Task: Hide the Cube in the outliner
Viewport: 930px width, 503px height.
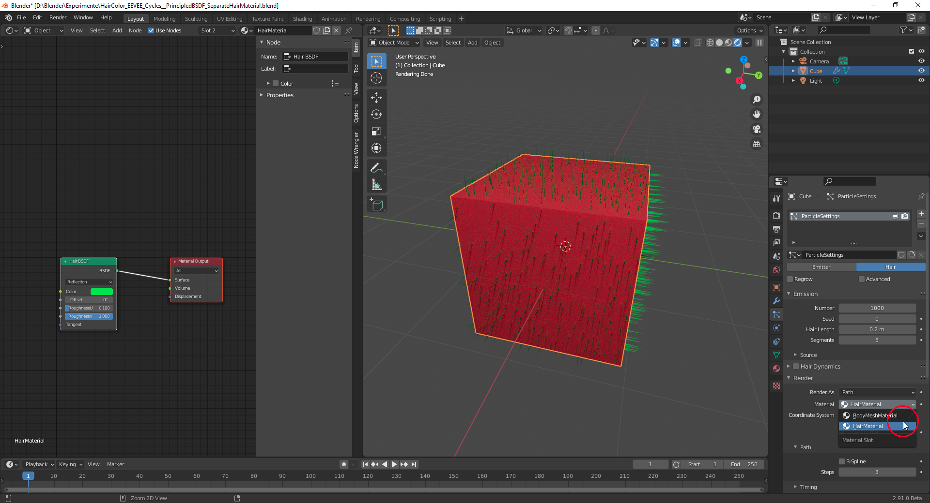Action: click(x=921, y=71)
